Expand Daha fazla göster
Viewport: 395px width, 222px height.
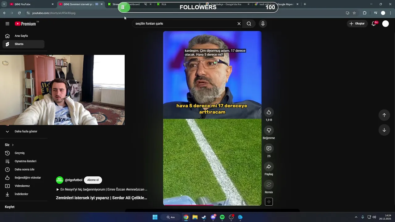click(23, 131)
